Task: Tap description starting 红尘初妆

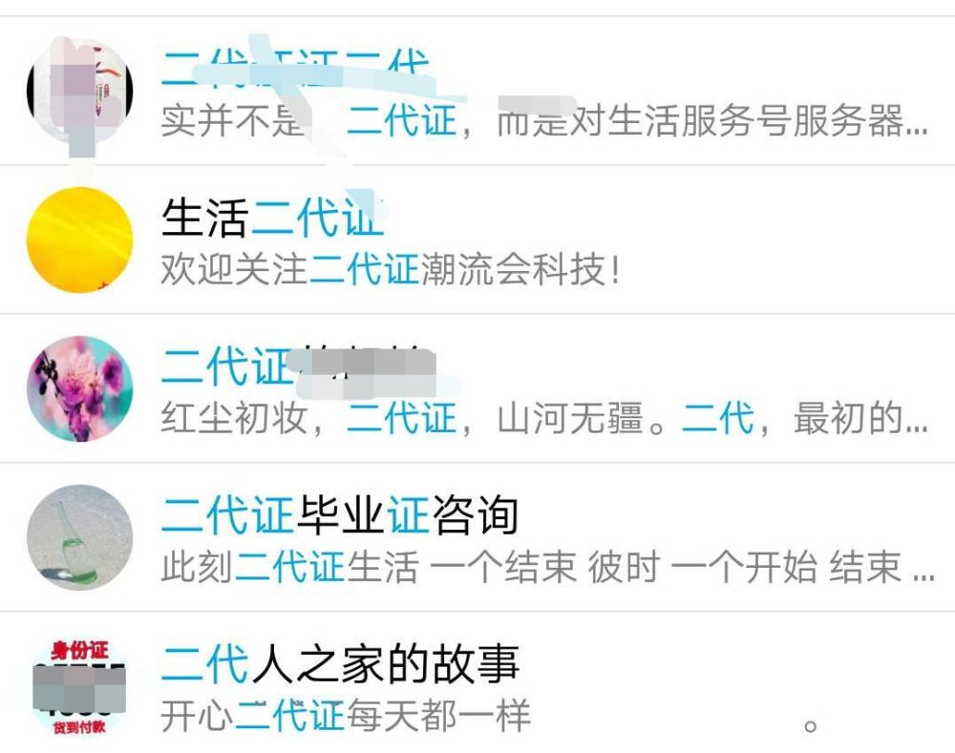Action: [x=544, y=418]
